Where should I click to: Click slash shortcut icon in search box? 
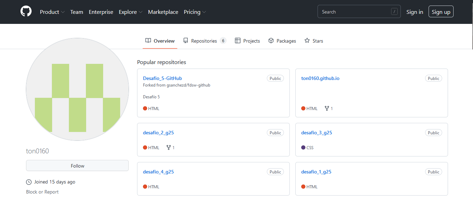coord(394,11)
